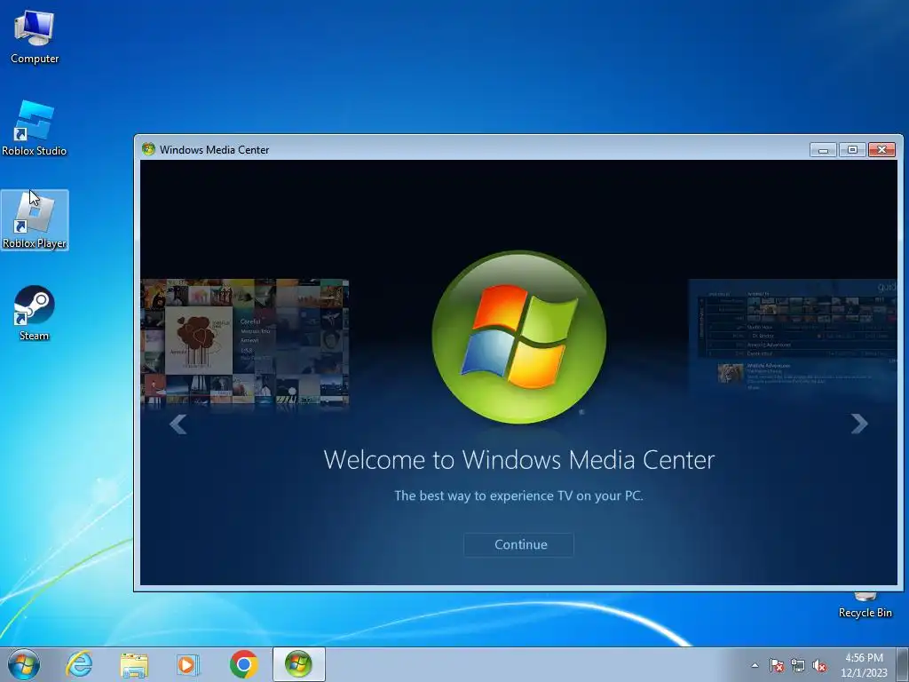Open the clock showing 4:56 PM

[864, 665]
